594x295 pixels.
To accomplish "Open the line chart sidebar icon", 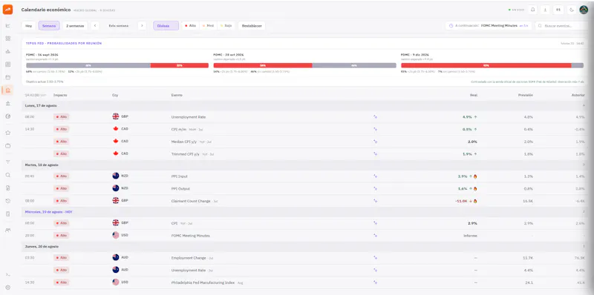I will (x=7, y=26).
